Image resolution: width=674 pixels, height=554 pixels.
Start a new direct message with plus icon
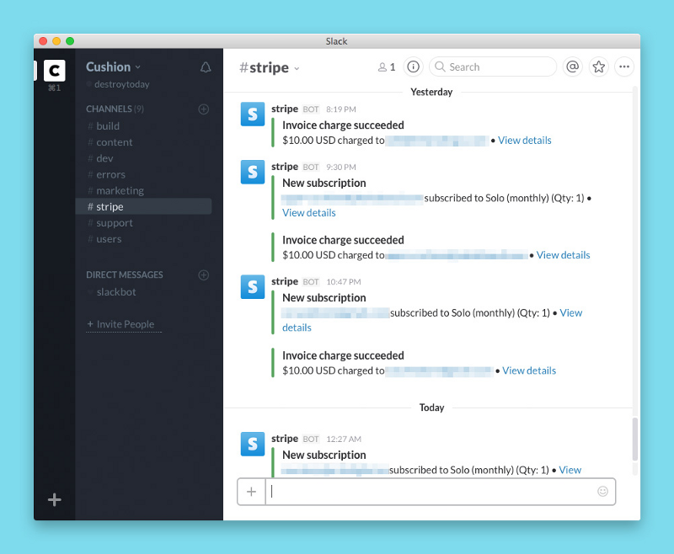204,274
